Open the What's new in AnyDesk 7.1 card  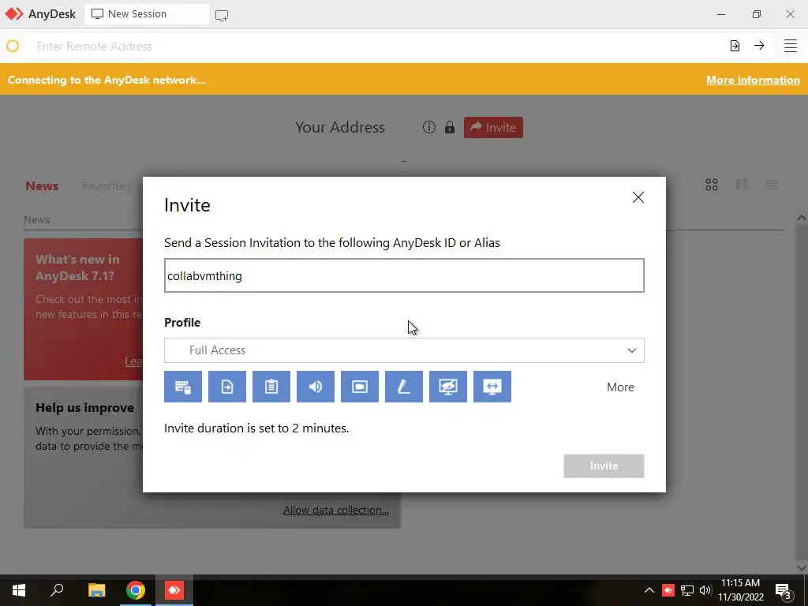coord(84,309)
